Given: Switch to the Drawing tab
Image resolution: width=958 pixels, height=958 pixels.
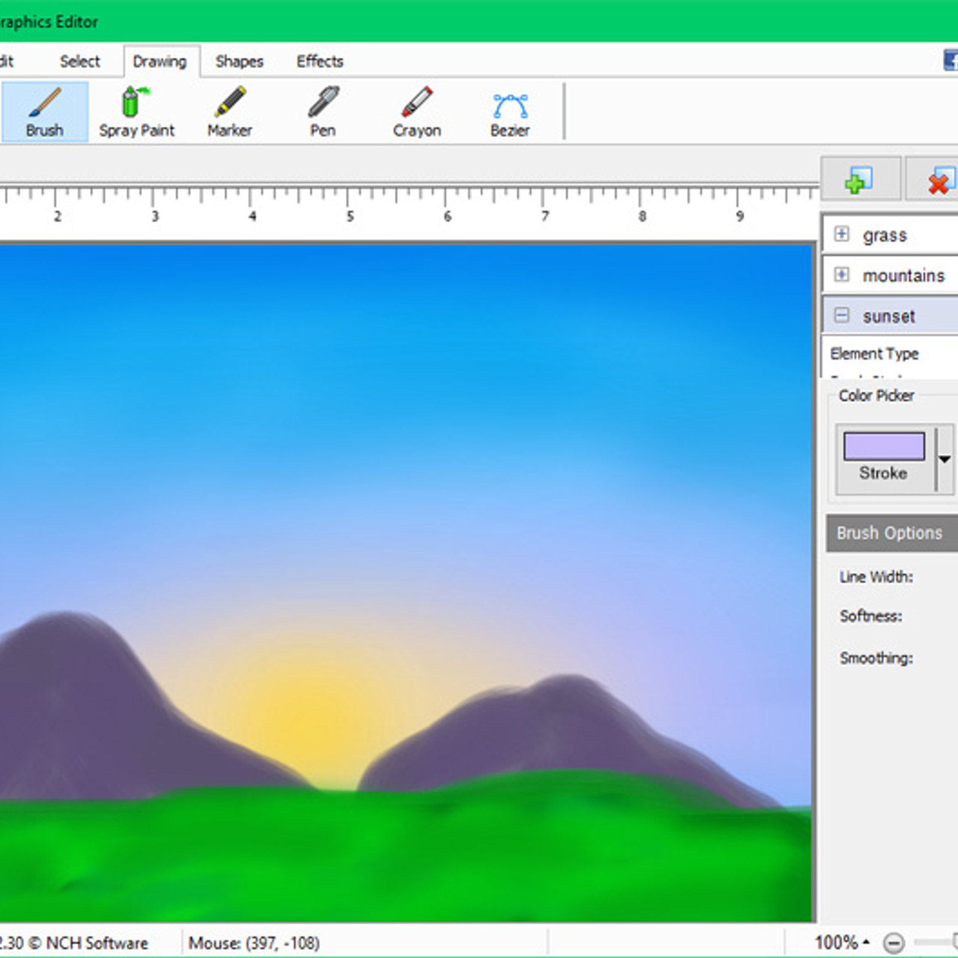Looking at the screenshot, I should coord(160,61).
